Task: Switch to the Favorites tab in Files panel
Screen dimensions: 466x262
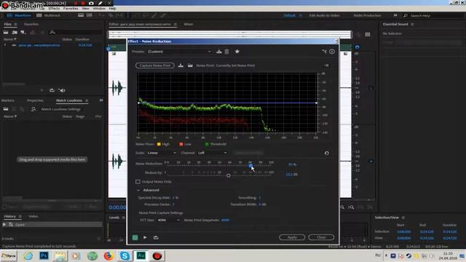Action: pos(31,24)
